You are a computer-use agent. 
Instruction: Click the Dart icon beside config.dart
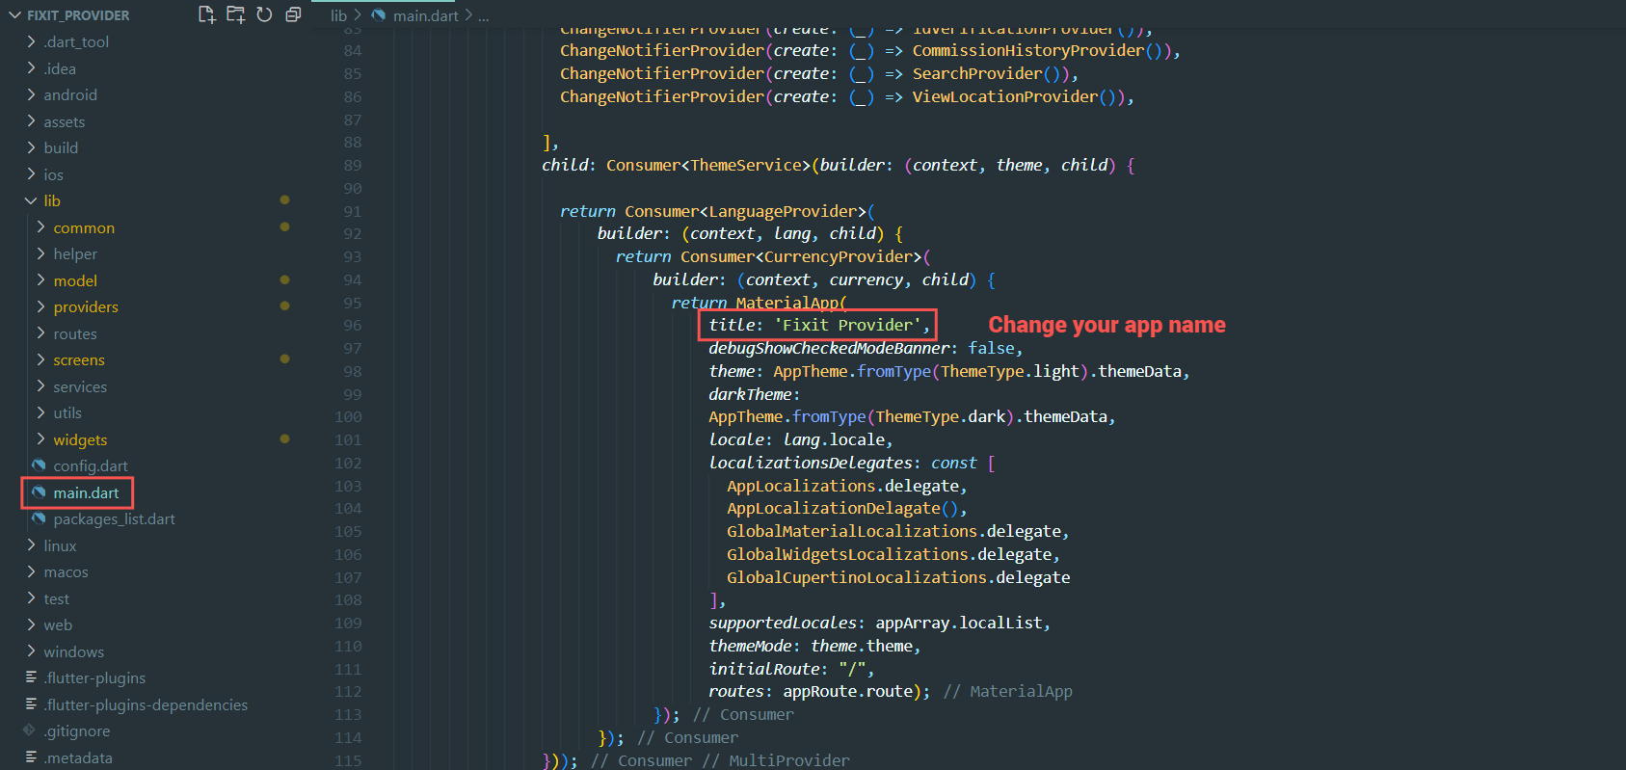(x=39, y=465)
